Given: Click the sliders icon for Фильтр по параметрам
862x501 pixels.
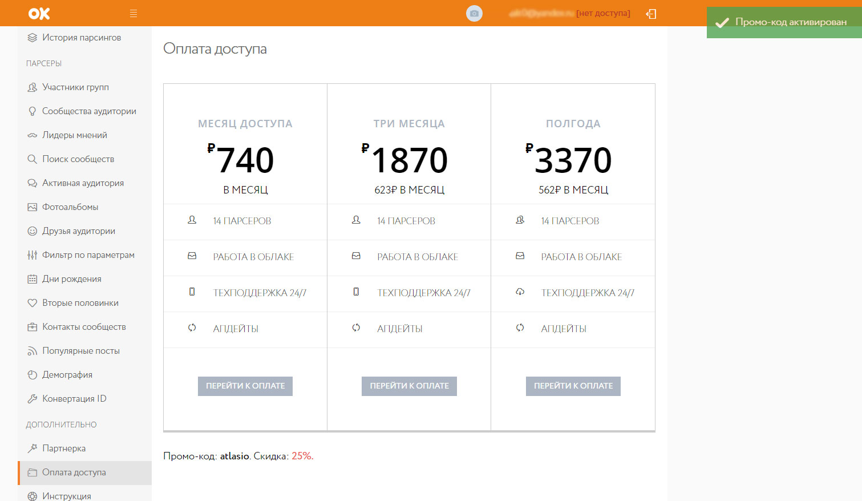Looking at the screenshot, I should (33, 255).
